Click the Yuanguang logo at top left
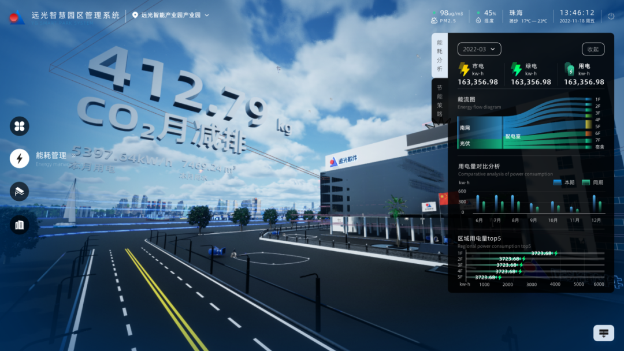The width and height of the screenshot is (624, 351). (17, 16)
